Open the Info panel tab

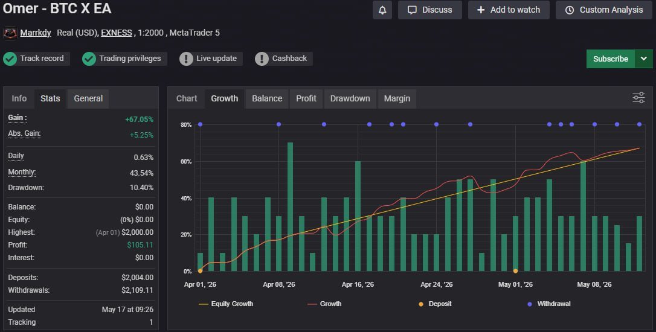pyautogui.click(x=19, y=98)
